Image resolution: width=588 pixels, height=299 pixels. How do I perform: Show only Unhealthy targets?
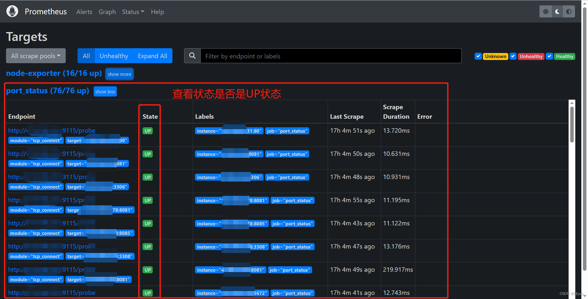[114, 56]
